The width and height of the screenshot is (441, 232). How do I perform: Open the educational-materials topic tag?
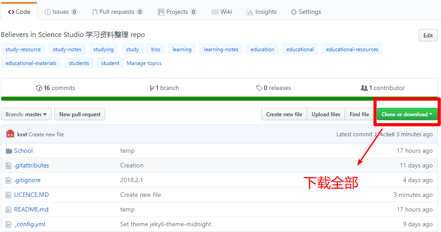coord(31,63)
